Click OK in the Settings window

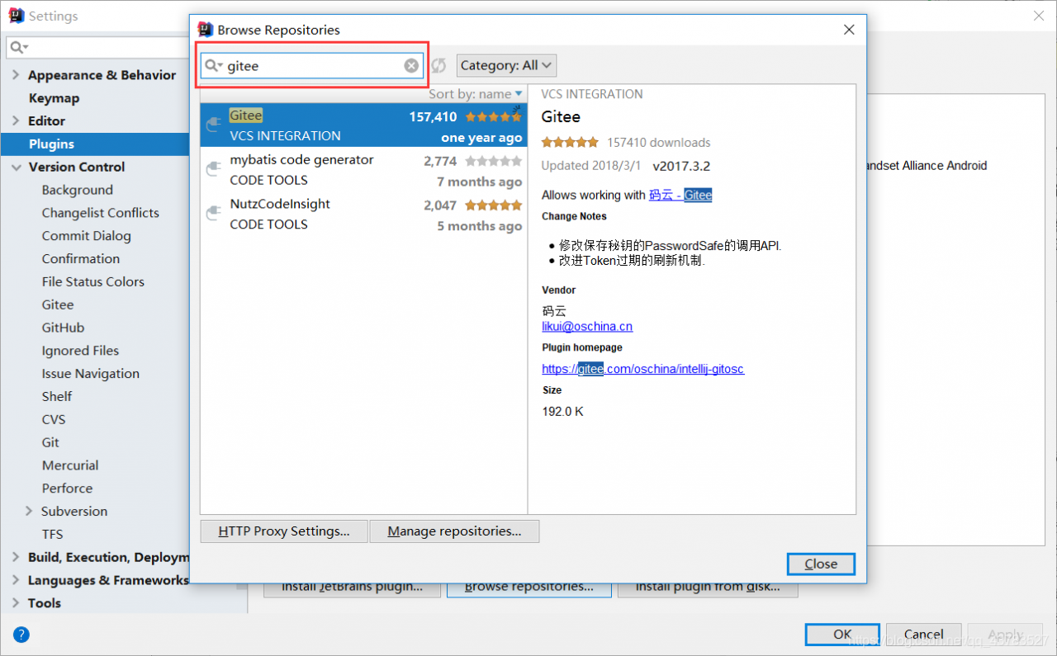pos(842,635)
